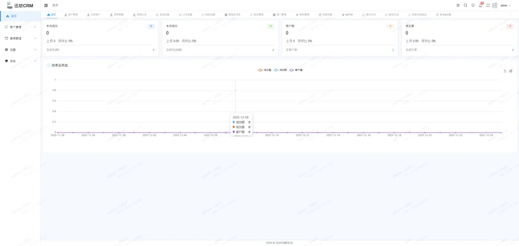Open the admin user dropdown

[x=505, y=5]
